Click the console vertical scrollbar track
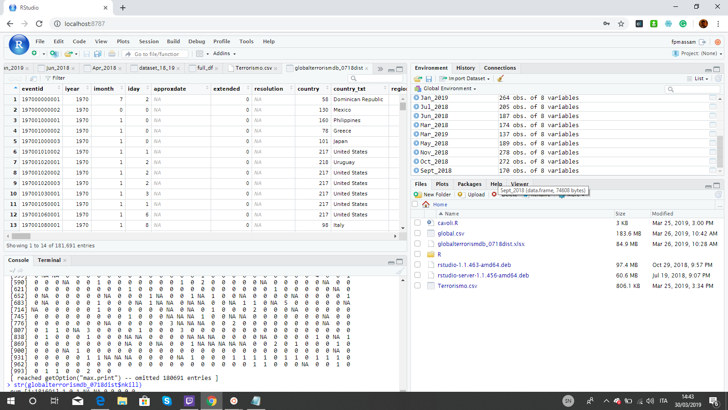The width and height of the screenshot is (728, 410). [x=403, y=335]
